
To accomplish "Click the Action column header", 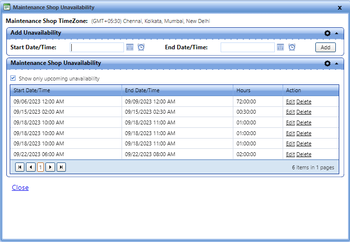I will tap(311, 90).
